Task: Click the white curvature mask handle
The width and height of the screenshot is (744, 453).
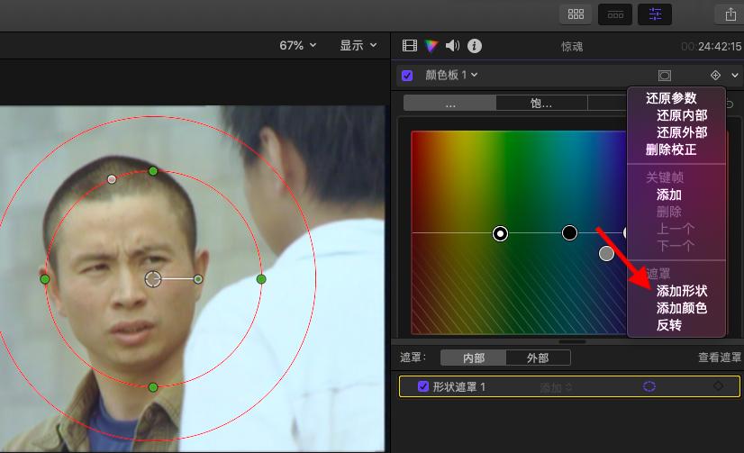Action: click(112, 179)
